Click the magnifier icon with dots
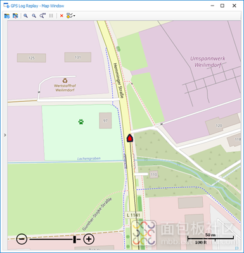This screenshot has width=244, height=253. tap(42, 16)
